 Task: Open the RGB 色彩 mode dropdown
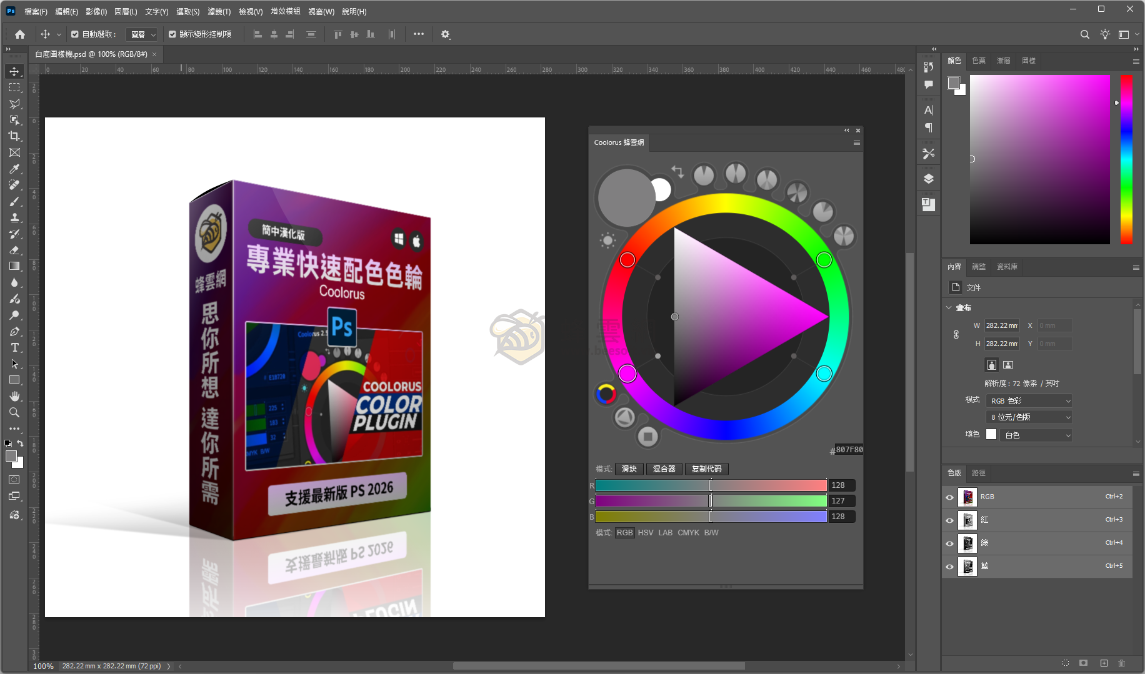pyautogui.click(x=1029, y=401)
